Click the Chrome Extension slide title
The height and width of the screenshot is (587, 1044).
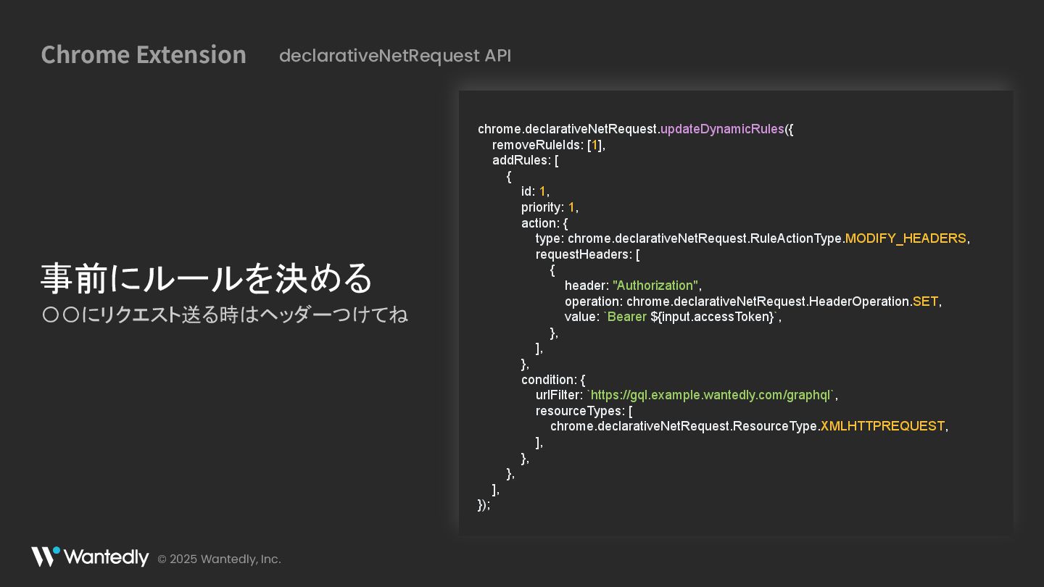144,55
